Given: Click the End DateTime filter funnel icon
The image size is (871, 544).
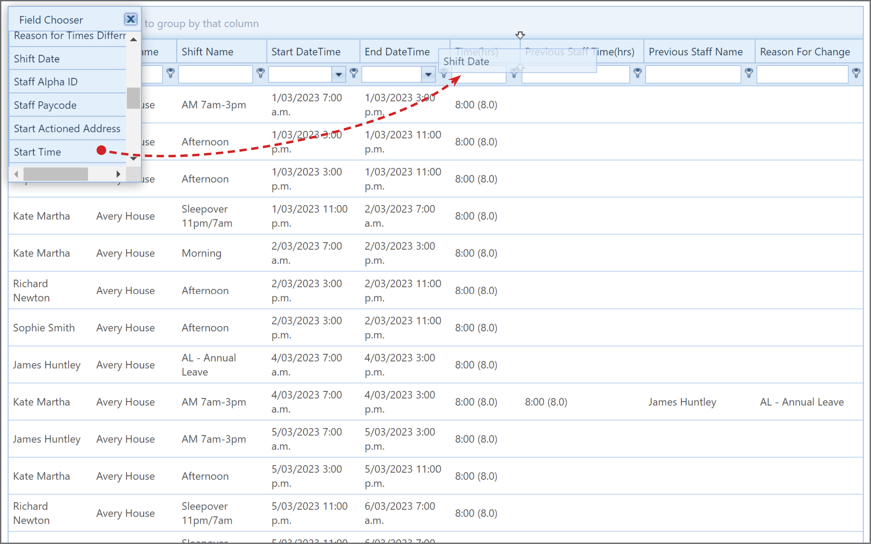Looking at the screenshot, I should (444, 73).
